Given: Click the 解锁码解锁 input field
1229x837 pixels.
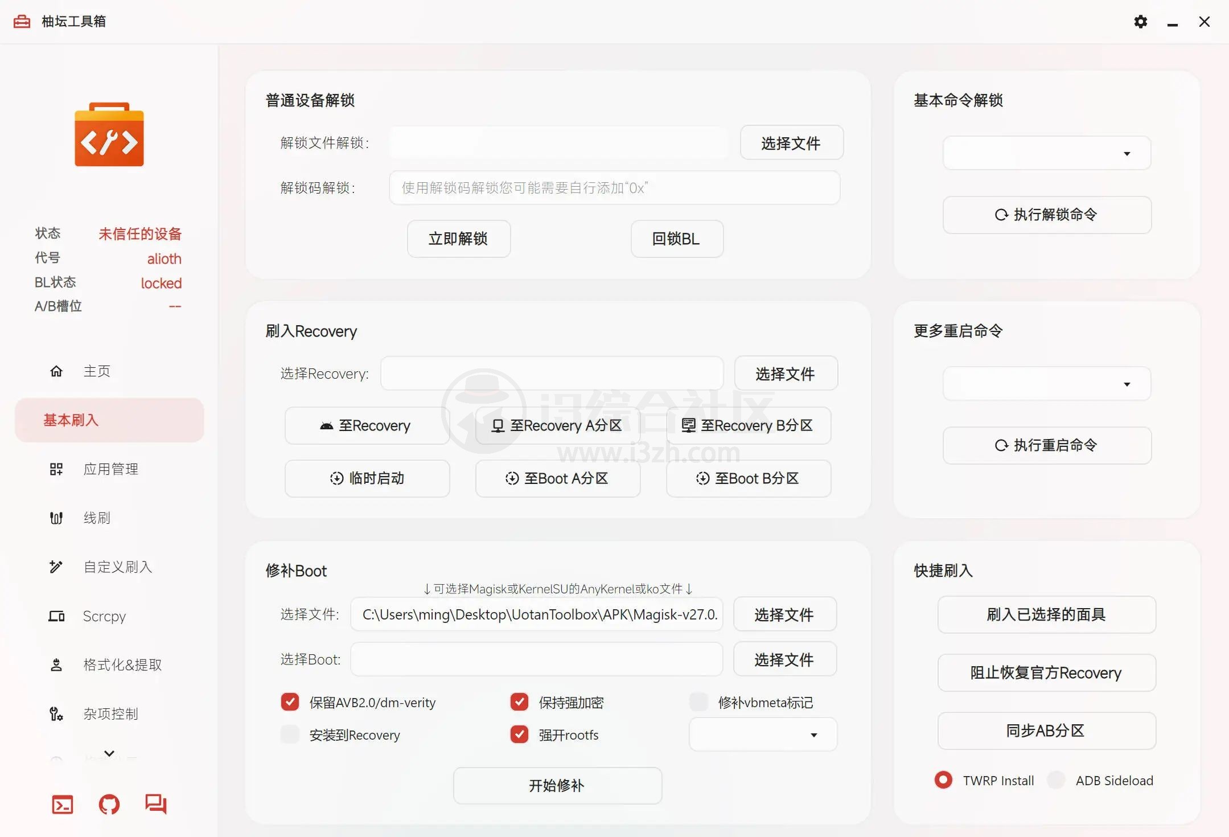Looking at the screenshot, I should point(615,188).
